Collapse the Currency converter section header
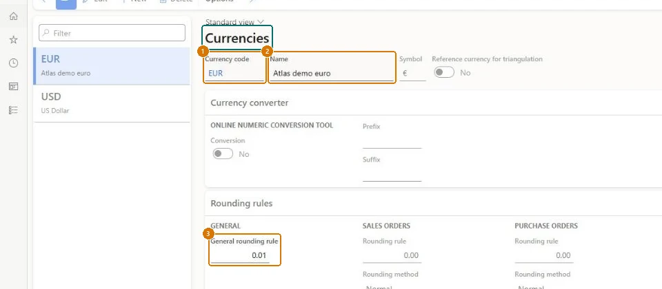 click(x=433, y=103)
